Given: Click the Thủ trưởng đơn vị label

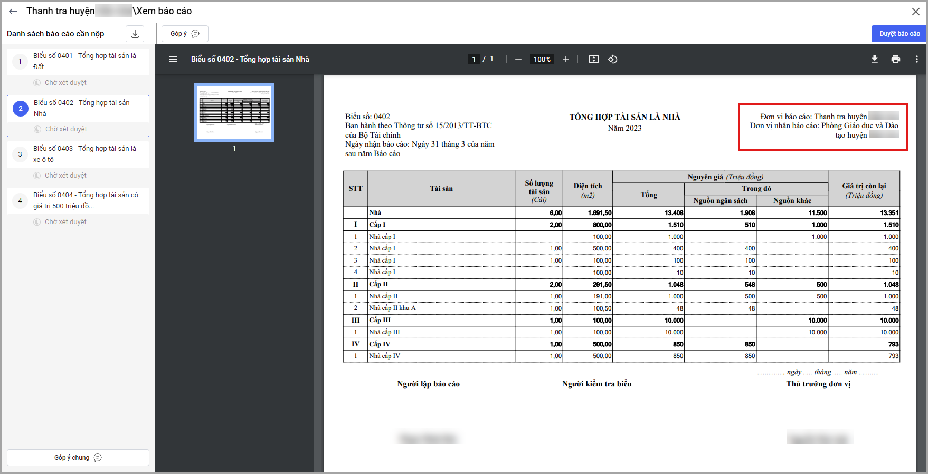Looking at the screenshot, I should coord(818,384).
